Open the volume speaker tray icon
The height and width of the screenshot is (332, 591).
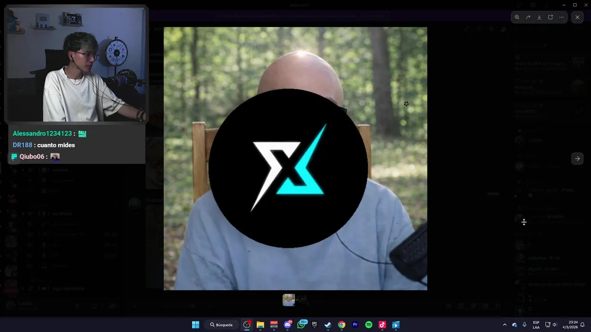[x=555, y=325]
